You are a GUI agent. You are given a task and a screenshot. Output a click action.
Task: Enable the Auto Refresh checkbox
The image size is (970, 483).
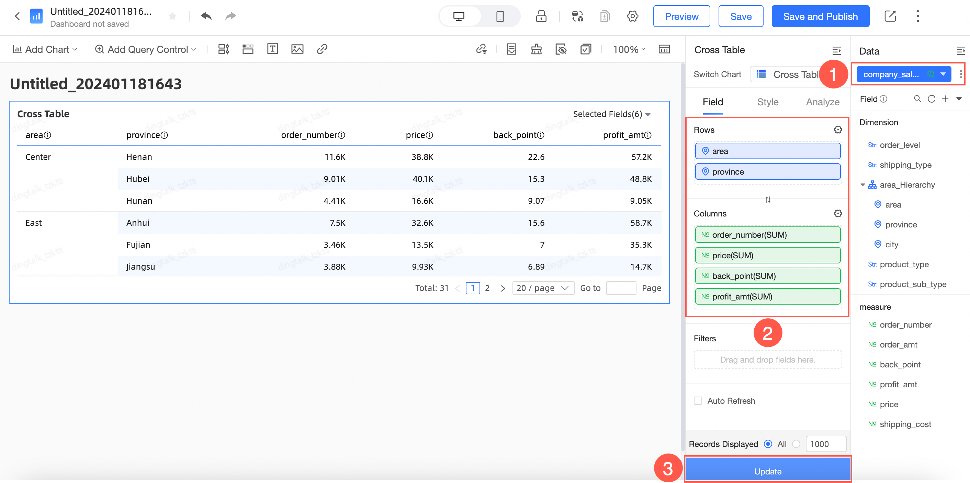[x=698, y=401]
